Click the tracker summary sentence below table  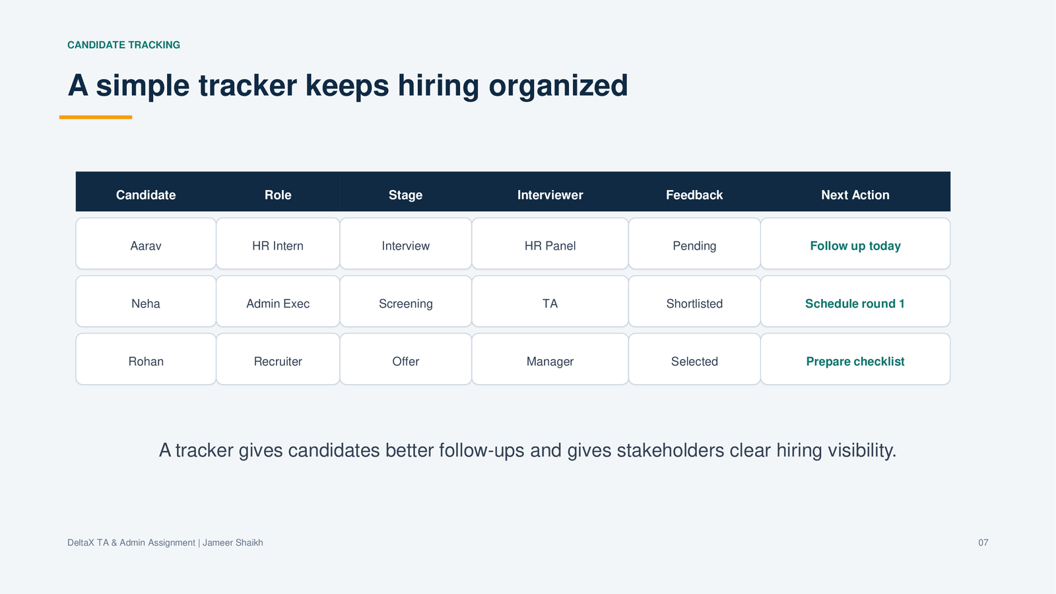(x=527, y=450)
